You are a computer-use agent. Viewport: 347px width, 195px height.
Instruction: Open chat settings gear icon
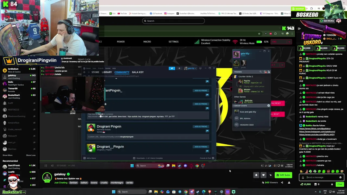click(x=332, y=184)
